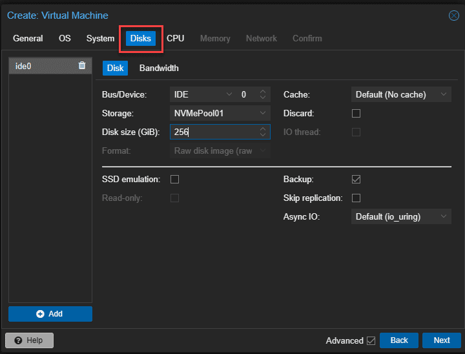Expand the Storage NVMePool01 dropdown
Image resolution: width=465 pixels, height=354 pixels.
point(220,114)
